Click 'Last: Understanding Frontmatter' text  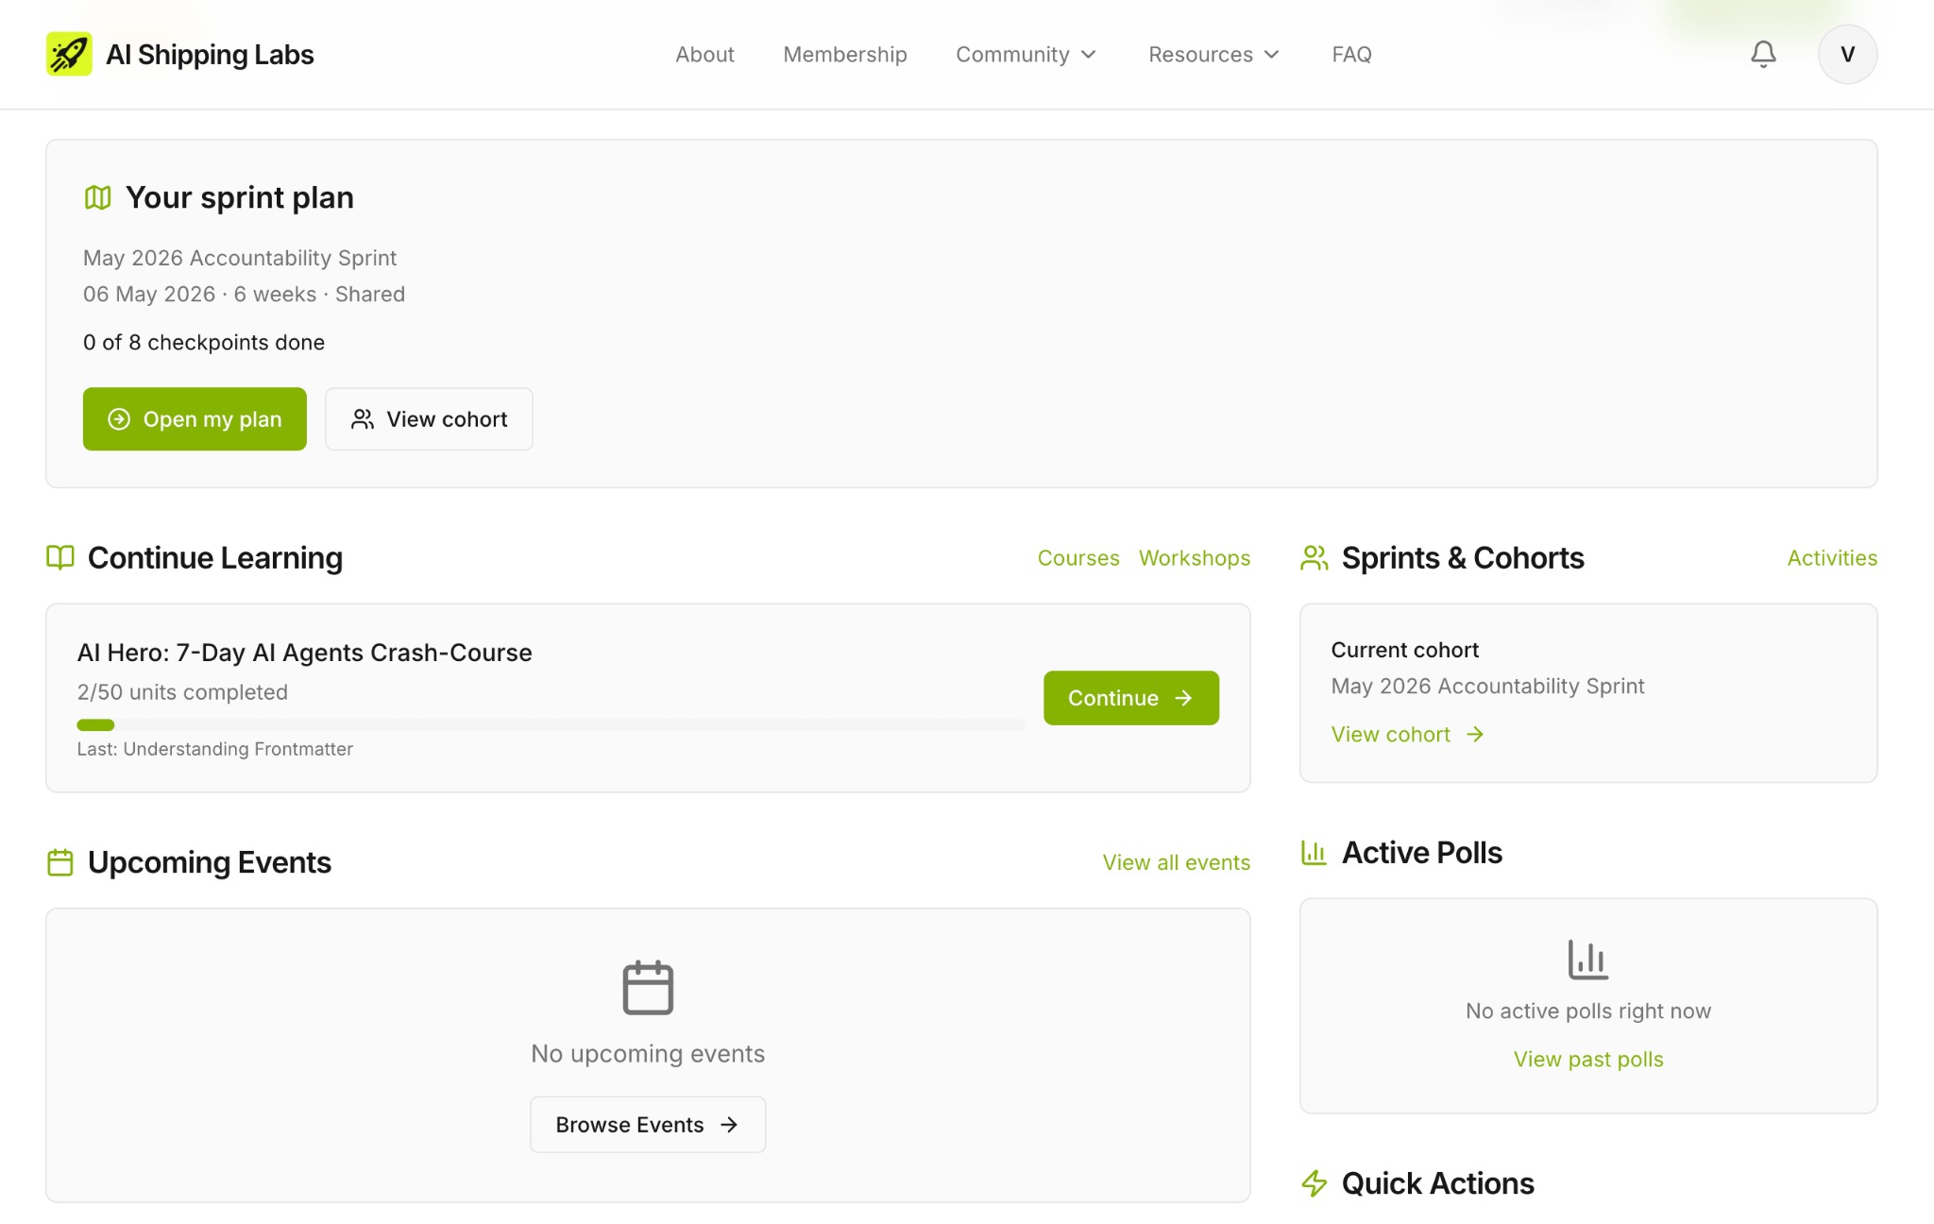point(215,749)
